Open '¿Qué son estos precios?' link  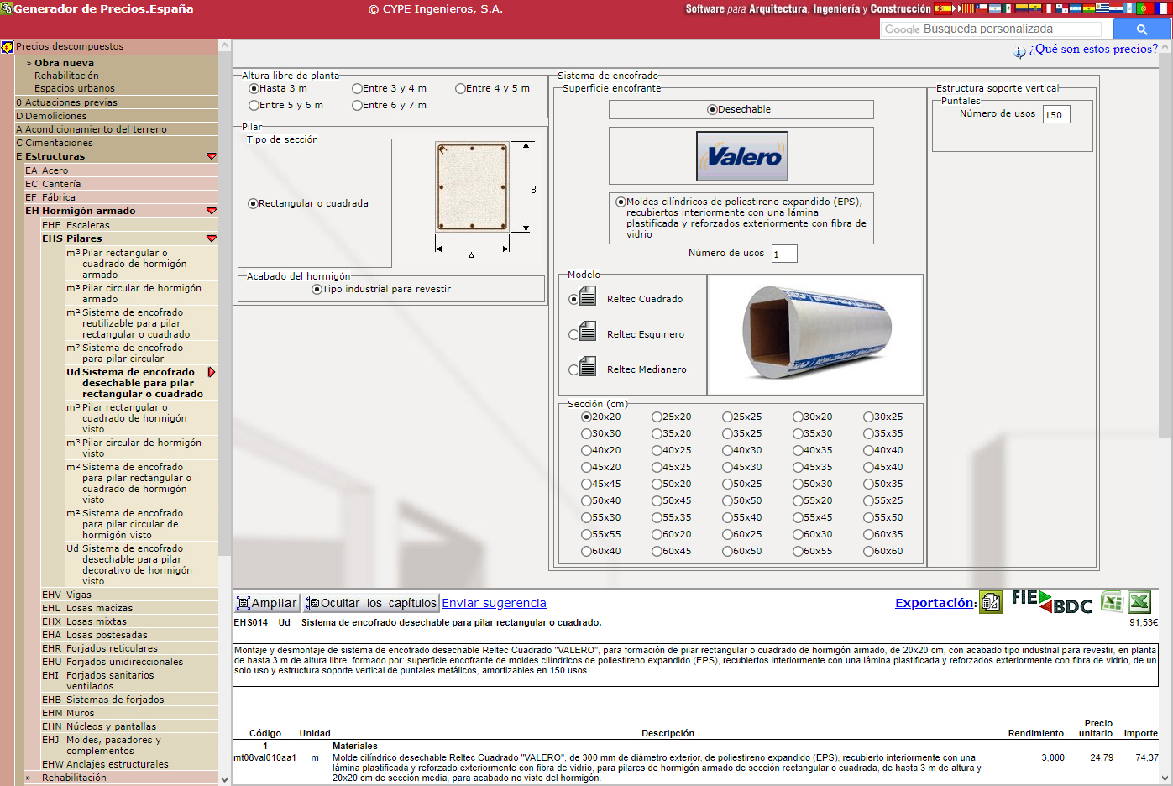click(1093, 49)
